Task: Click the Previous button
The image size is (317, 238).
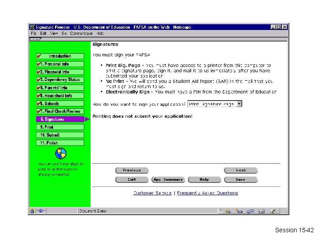Action: [x=132, y=170]
